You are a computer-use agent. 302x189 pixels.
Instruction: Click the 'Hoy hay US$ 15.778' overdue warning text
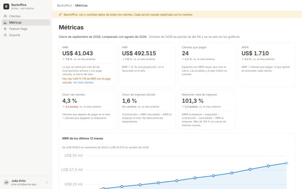tap(86, 80)
